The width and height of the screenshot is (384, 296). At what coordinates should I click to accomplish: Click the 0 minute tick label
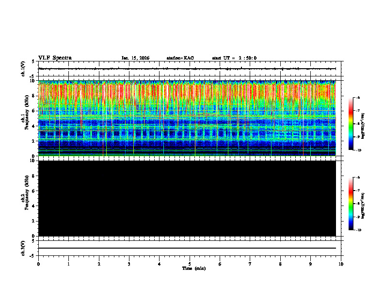38,264
